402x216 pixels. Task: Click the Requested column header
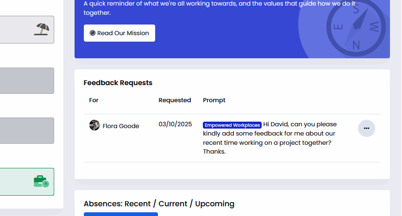click(175, 100)
